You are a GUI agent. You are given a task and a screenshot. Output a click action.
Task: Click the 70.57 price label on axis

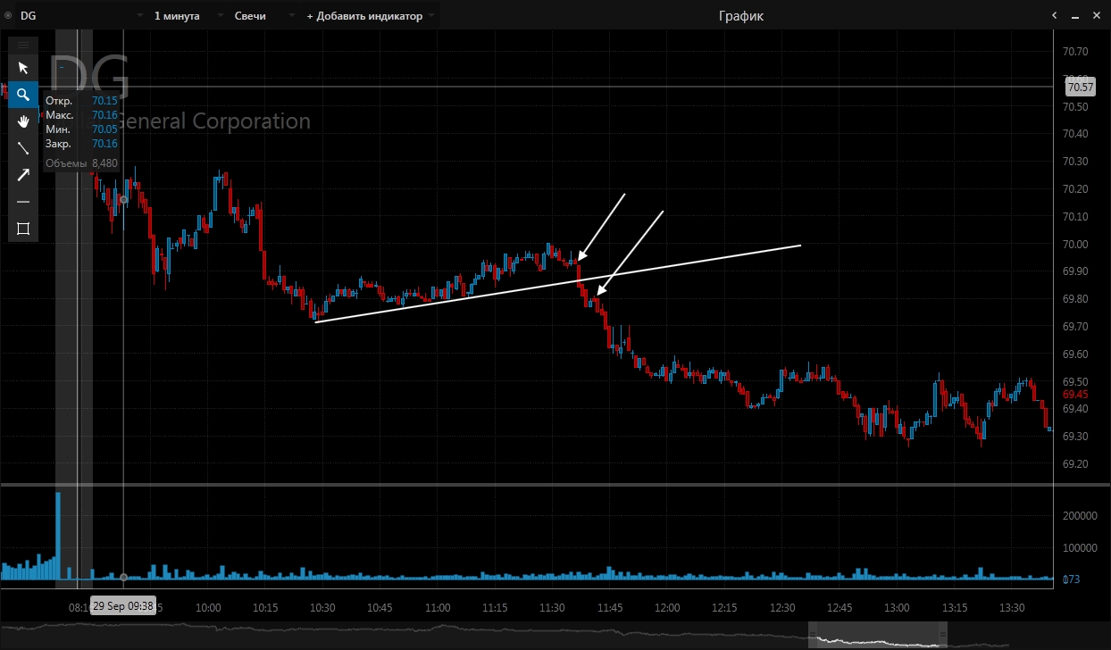pos(1080,87)
